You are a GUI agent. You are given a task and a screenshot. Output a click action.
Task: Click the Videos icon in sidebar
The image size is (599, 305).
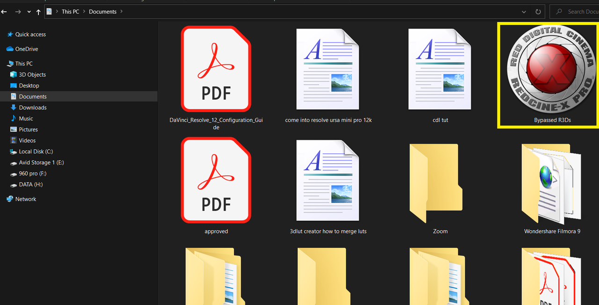[x=14, y=141]
